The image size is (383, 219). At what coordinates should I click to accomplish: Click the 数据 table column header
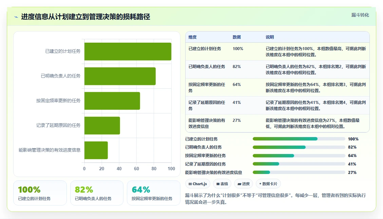[237, 37]
